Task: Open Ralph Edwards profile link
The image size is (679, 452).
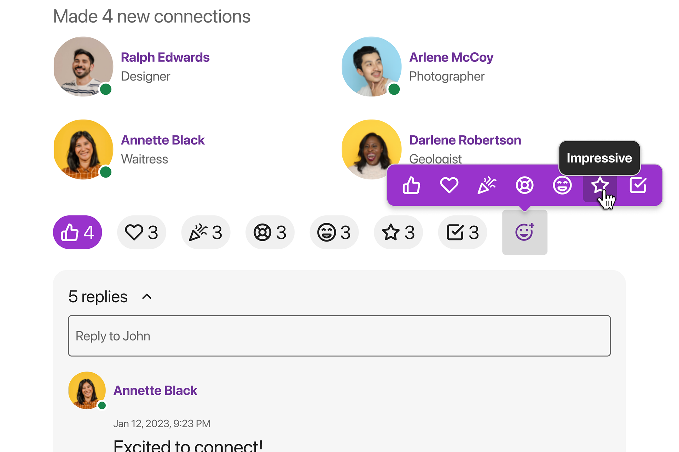Action: point(165,57)
